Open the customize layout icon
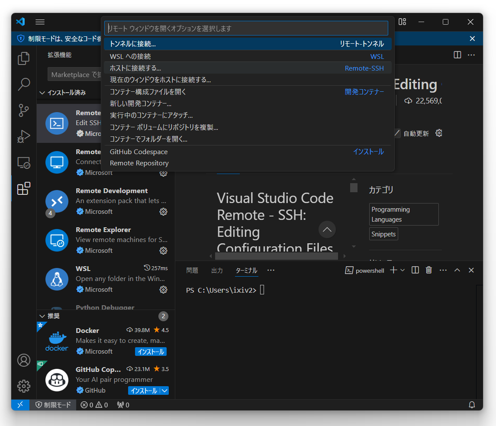Viewport: 496px width, 426px height. pyautogui.click(x=402, y=22)
